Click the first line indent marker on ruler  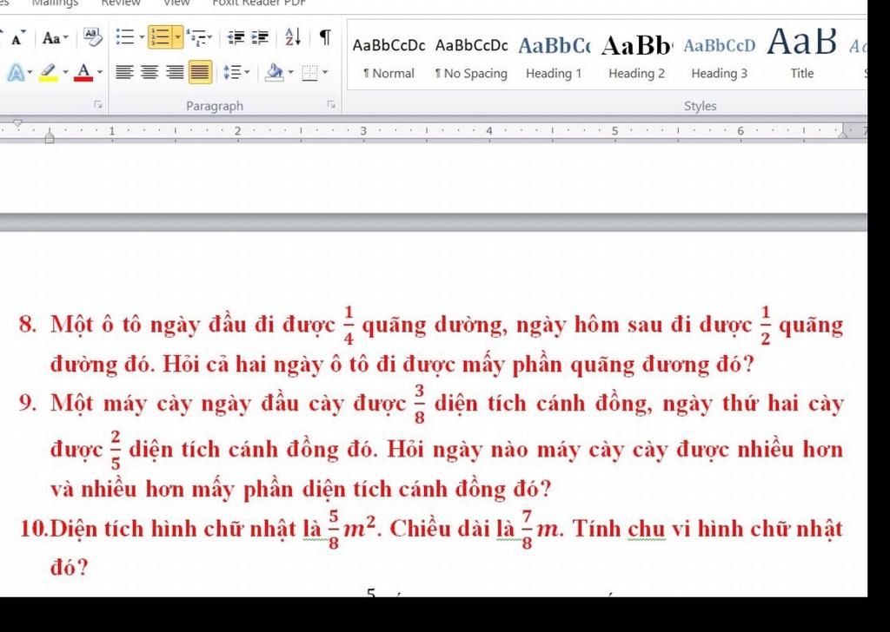pos(17,123)
